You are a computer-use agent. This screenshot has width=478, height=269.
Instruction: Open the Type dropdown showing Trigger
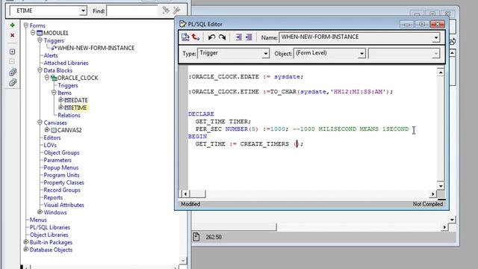266,53
